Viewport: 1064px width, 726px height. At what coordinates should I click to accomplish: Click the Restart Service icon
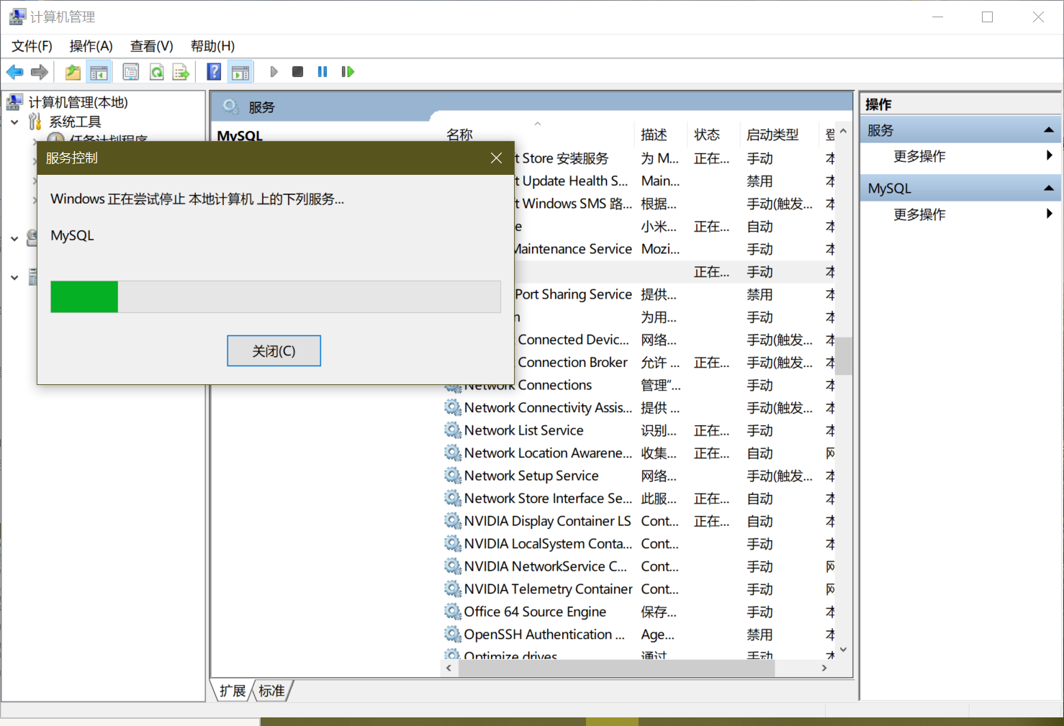click(348, 71)
